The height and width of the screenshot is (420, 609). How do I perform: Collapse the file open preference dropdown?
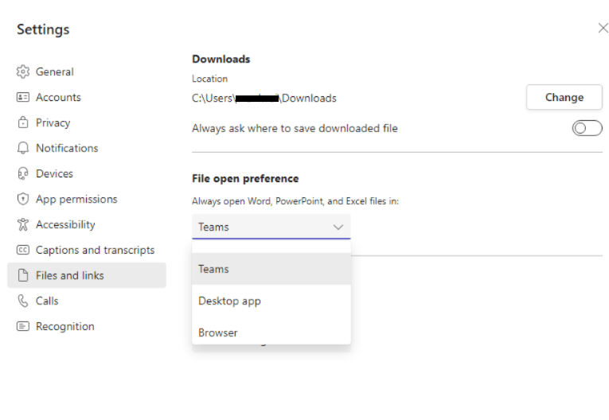click(271, 227)
